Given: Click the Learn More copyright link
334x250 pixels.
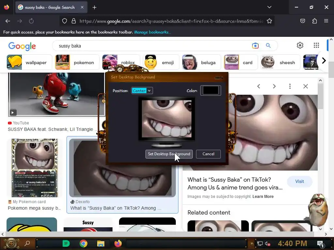Looking at the screenshot, I should (x=263, y=196).
